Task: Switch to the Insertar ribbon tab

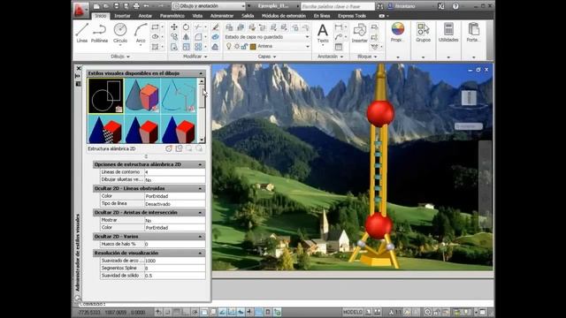Action: pos(122,16)
